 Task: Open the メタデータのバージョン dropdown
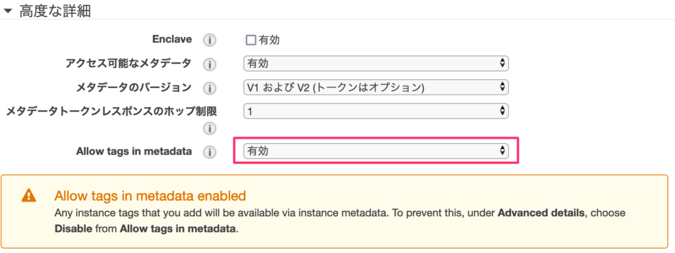tap(376, 87)
